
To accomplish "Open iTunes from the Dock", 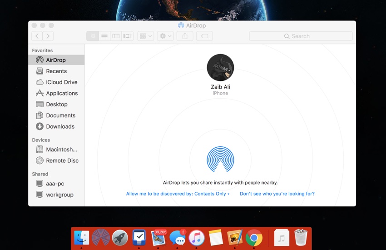I will coord(197,238).
